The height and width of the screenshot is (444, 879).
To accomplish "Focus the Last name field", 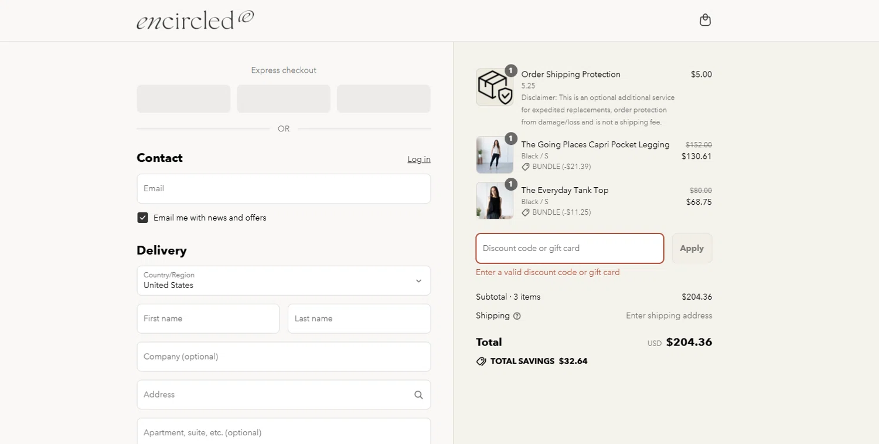I will (x=359, y=318).
